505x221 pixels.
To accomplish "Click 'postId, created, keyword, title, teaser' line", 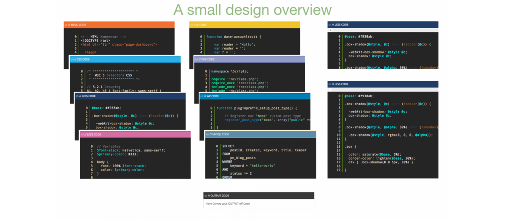I will tap(268, 150).
